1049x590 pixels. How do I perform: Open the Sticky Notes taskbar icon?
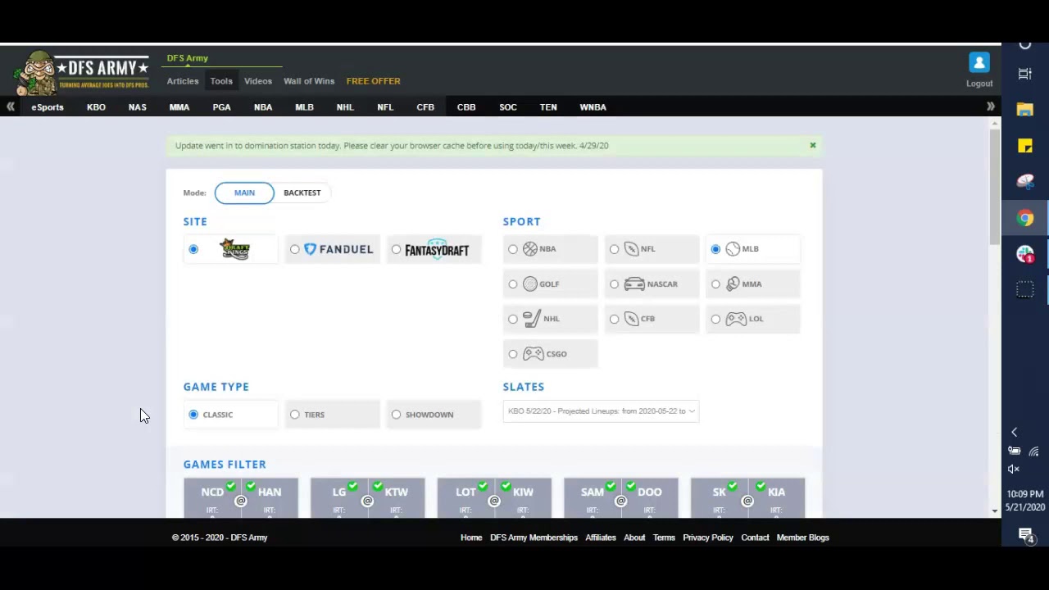click(1025, 146)
